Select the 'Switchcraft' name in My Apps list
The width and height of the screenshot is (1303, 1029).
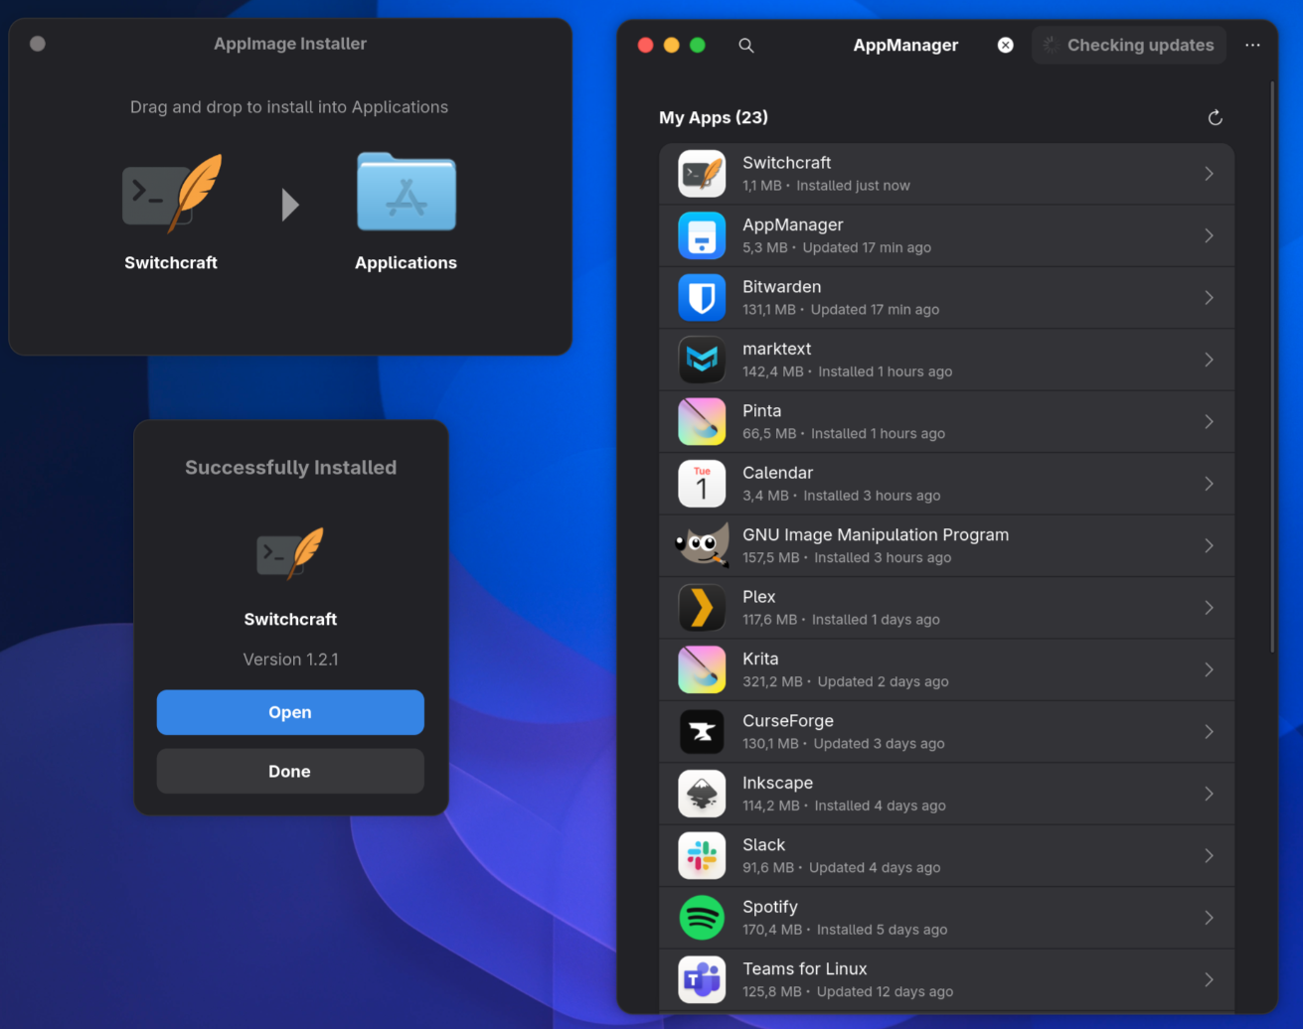pos(786,163)
